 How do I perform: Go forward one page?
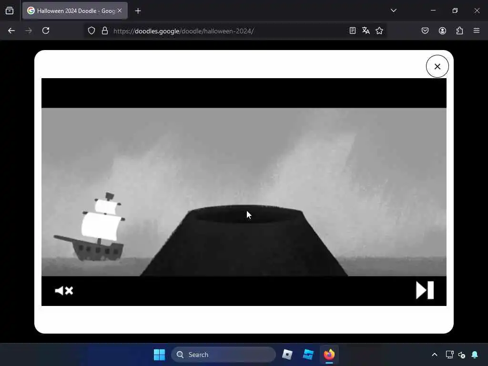click(29, 30)
